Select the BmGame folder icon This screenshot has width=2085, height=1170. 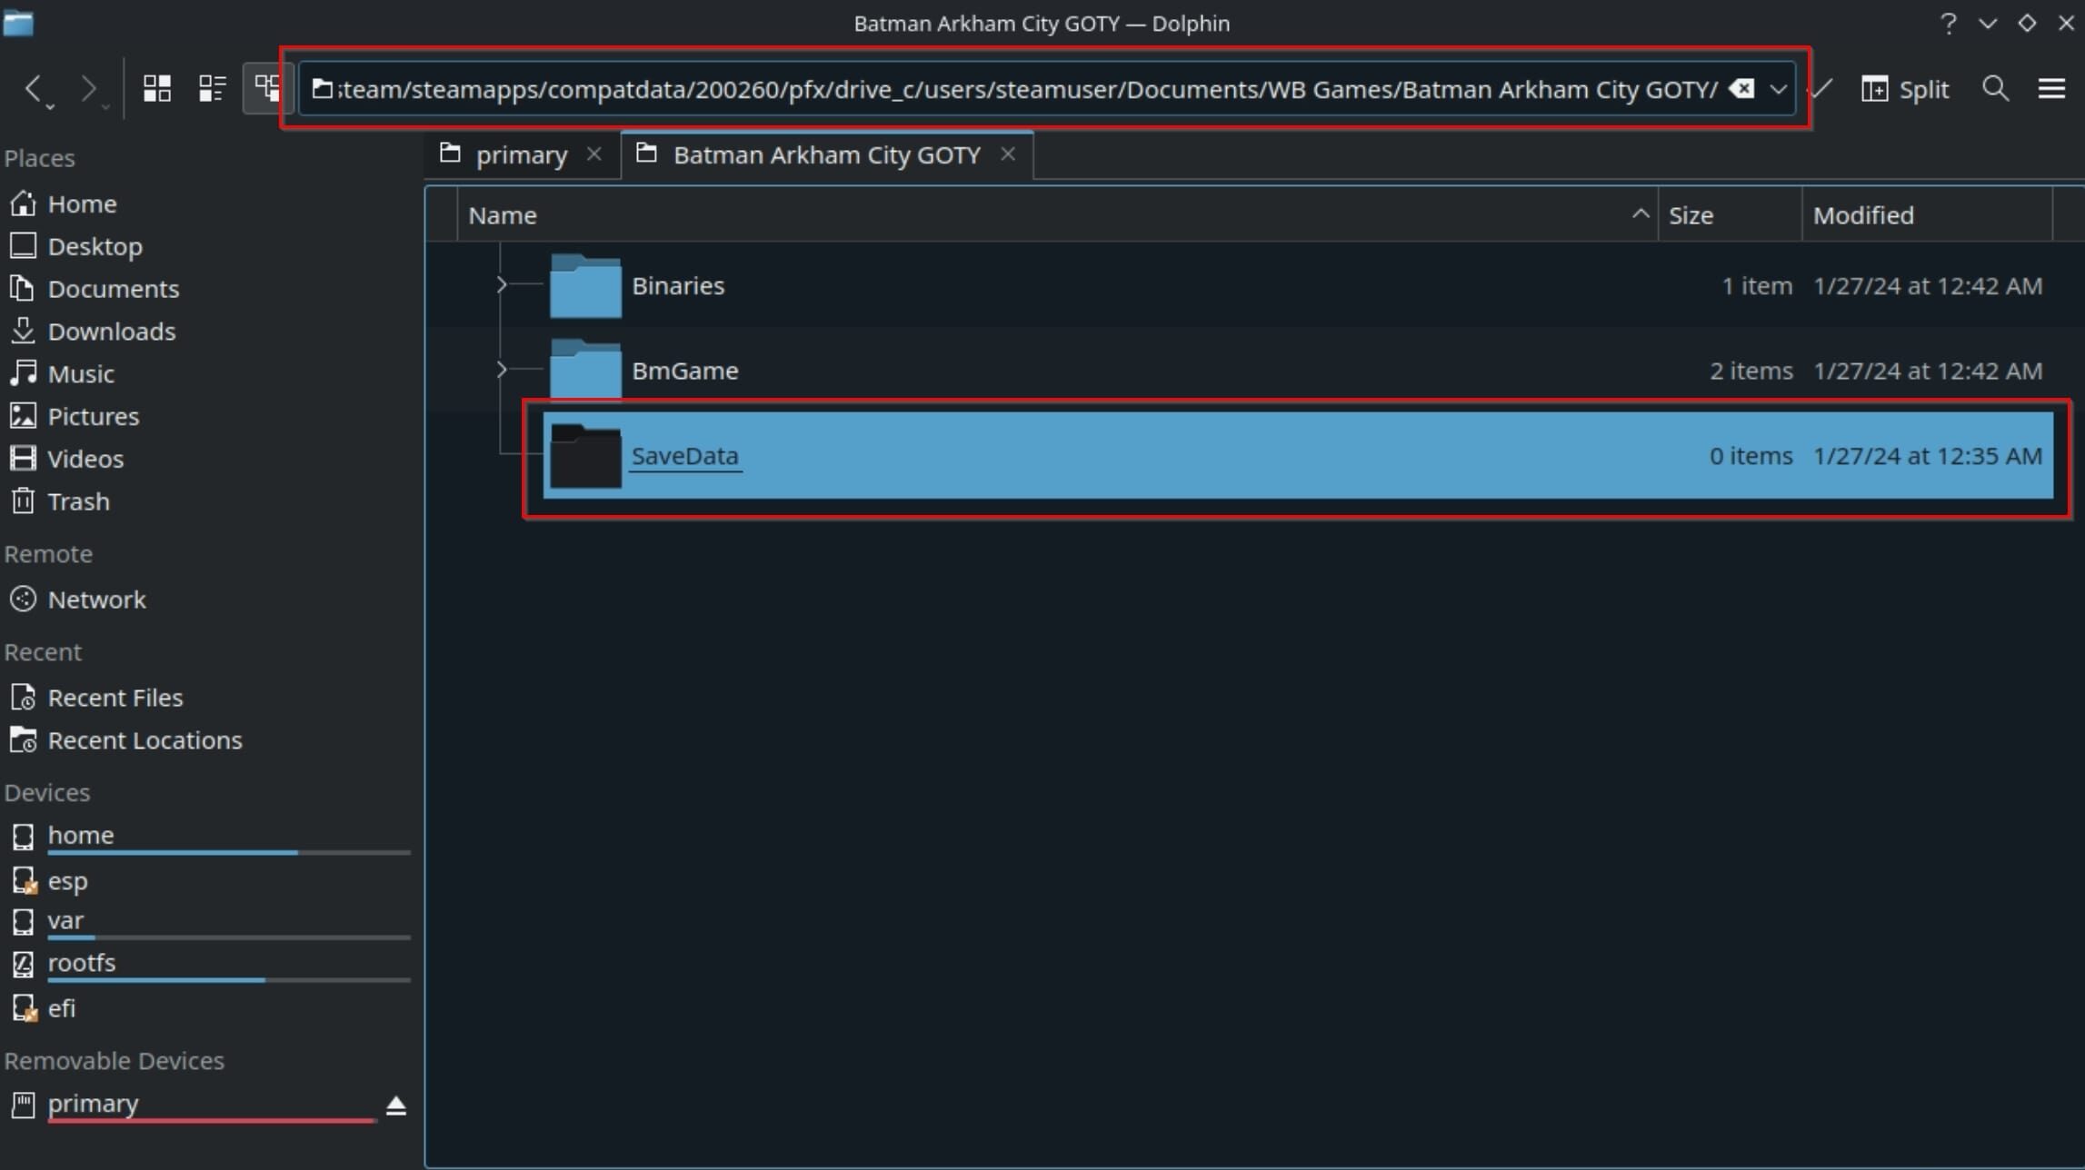click(x=585, y=370)
